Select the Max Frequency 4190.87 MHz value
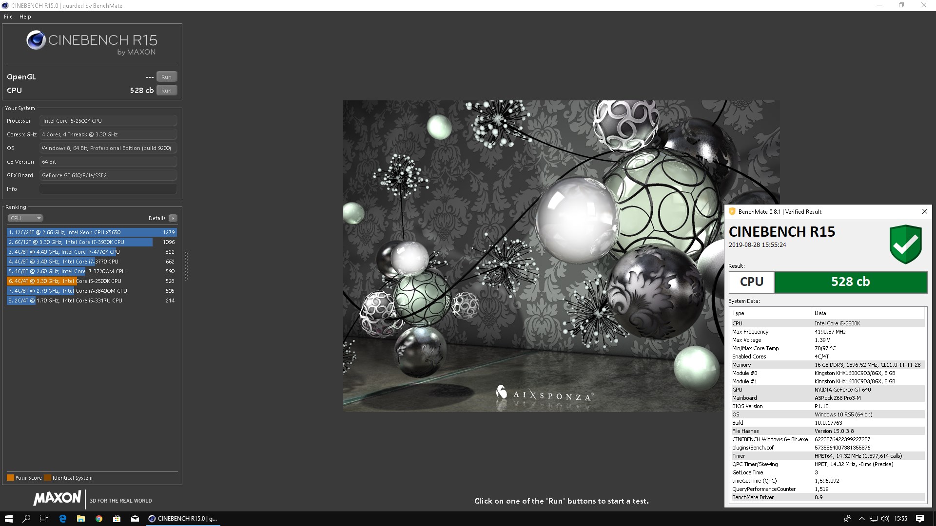Screen dimensions: 936x526 pyautogui.click(x=830, y=332)
